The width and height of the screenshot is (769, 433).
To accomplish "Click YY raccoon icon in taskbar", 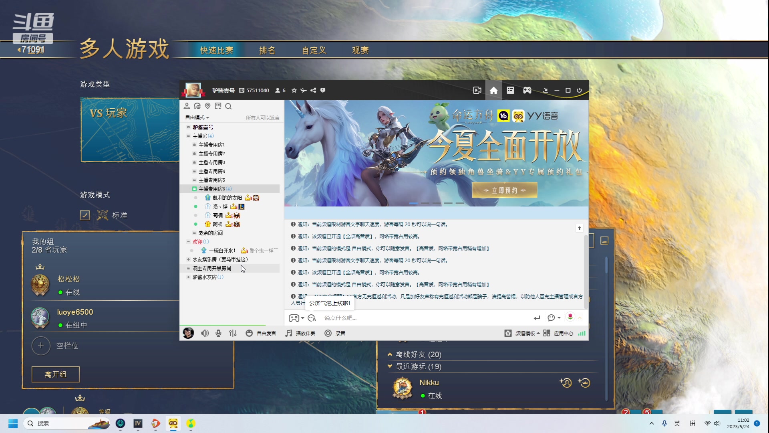I will (x=173, y=423).
